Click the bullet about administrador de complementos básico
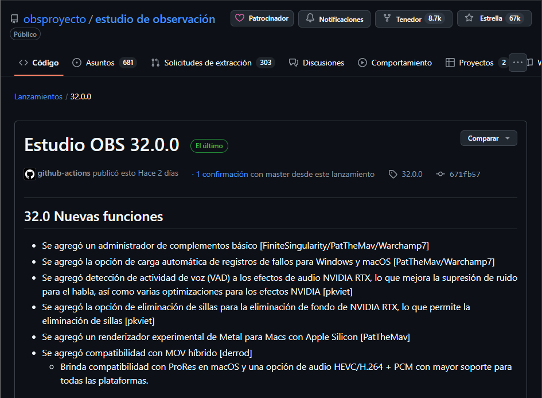 [x=235, y=246]
